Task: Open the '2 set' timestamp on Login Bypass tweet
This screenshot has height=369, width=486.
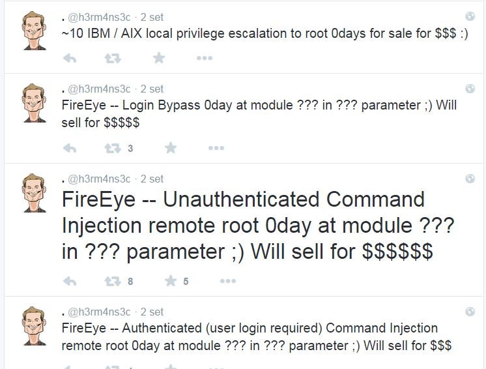Action: (152, 89)
